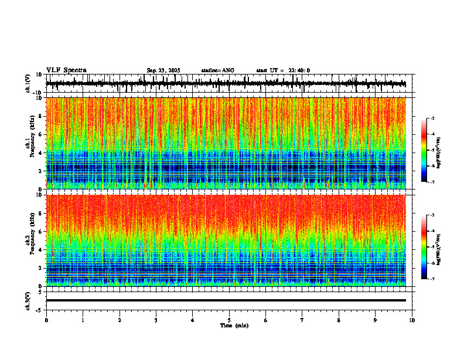Click time axis tick label "10"
This screenshot has width=464, height=359.
tap(412, 320)
